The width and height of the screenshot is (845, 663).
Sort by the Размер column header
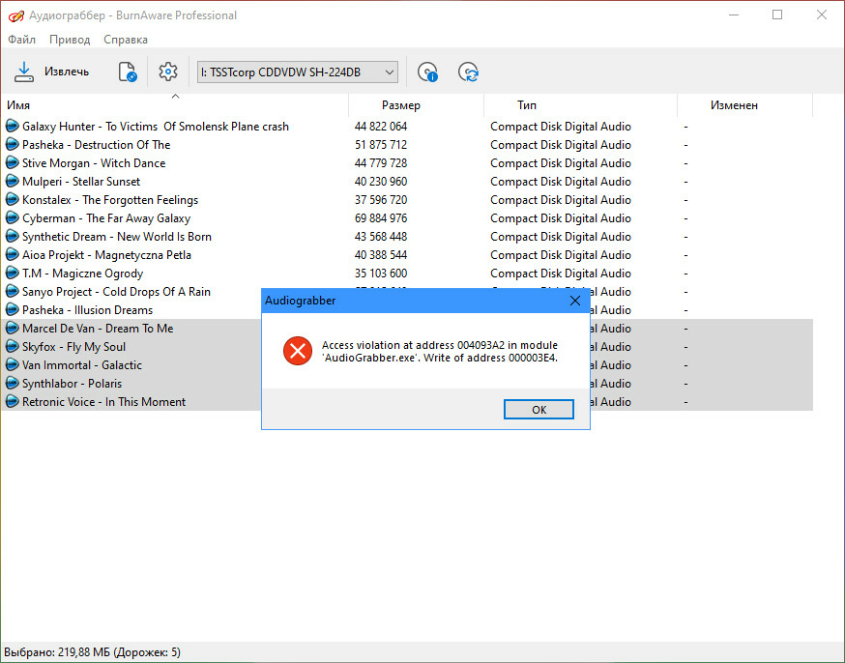click(x=417, y=105)
